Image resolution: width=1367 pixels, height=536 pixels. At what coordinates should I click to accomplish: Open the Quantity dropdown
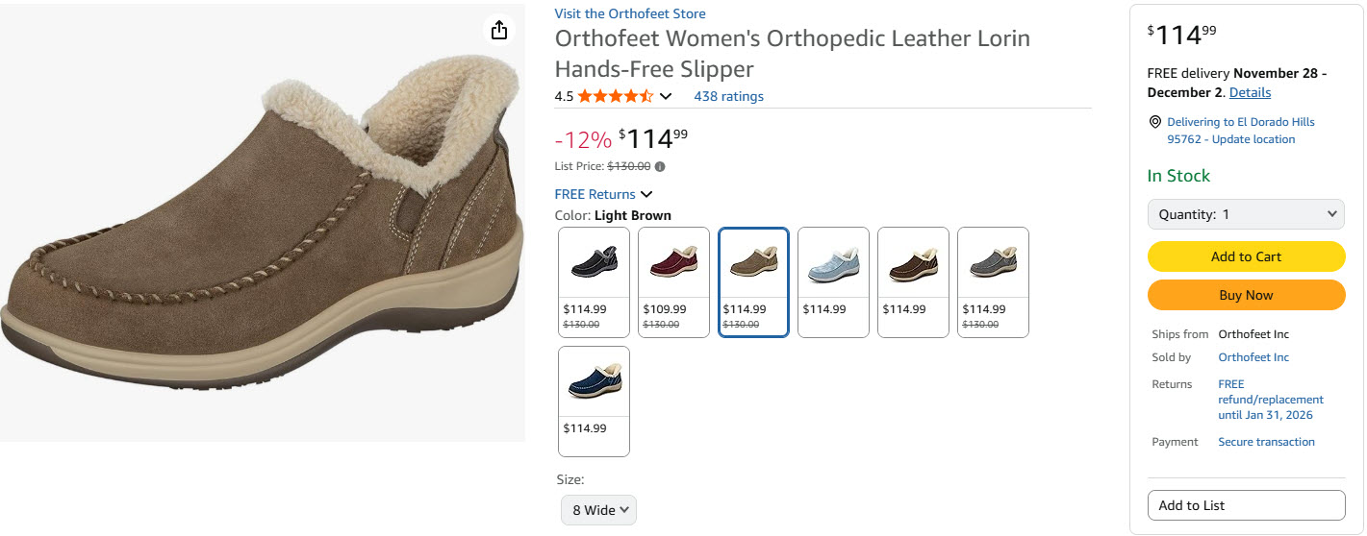1246,214
